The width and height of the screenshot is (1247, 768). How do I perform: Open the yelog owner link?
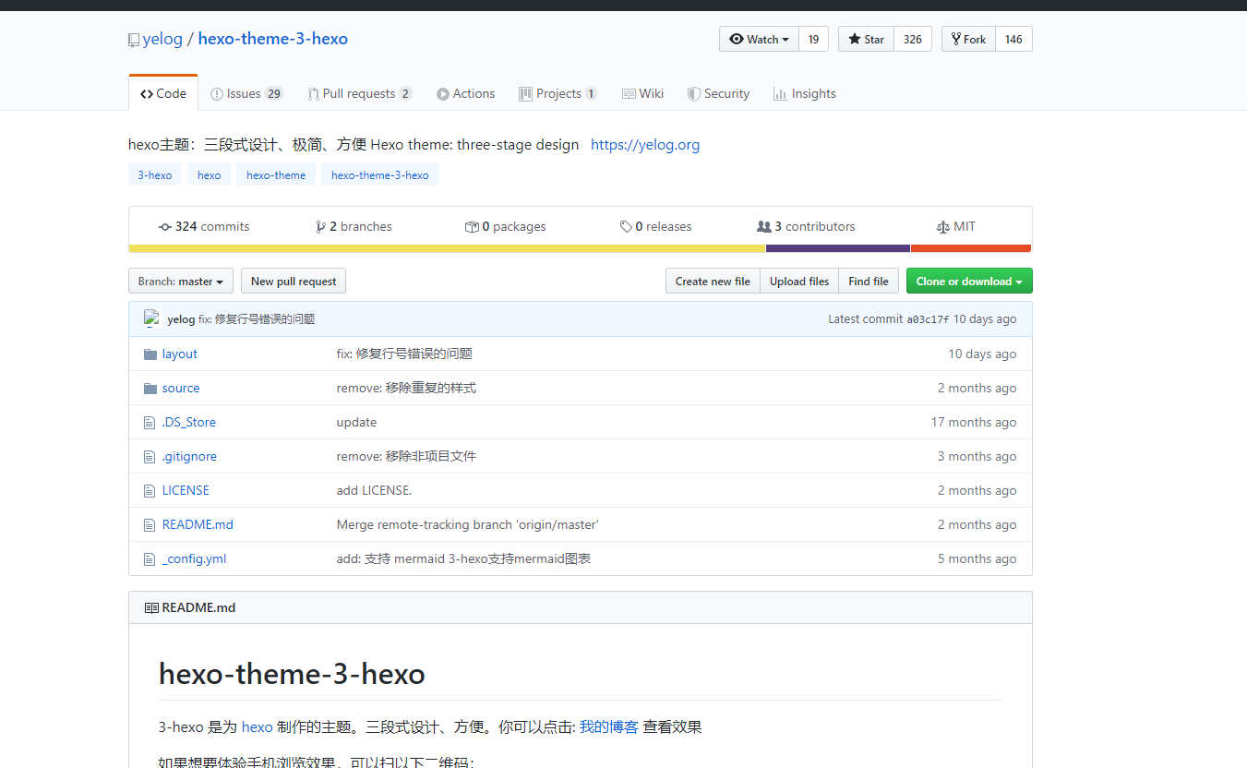point(162,39)
